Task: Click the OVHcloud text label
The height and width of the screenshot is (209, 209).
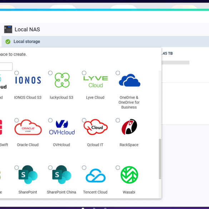Action: [61, 145]
